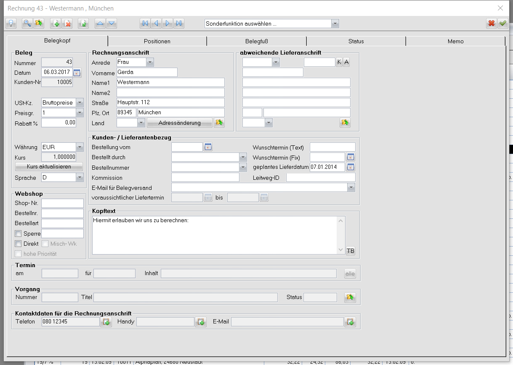This screenshot has height=365, width=513.
Task: Expand the Anrede dropdown showing Frau
Action: click(150, 63)
